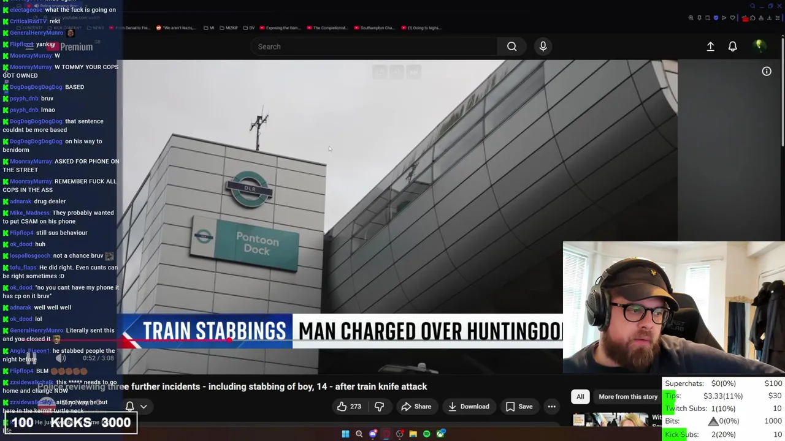Open the browser player/flow arrow icon
Screen dimensions: 785x441
coord(724,18)
